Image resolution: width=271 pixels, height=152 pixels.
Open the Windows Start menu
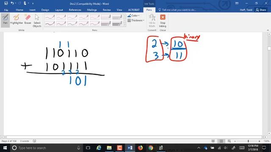coord(5,148)
